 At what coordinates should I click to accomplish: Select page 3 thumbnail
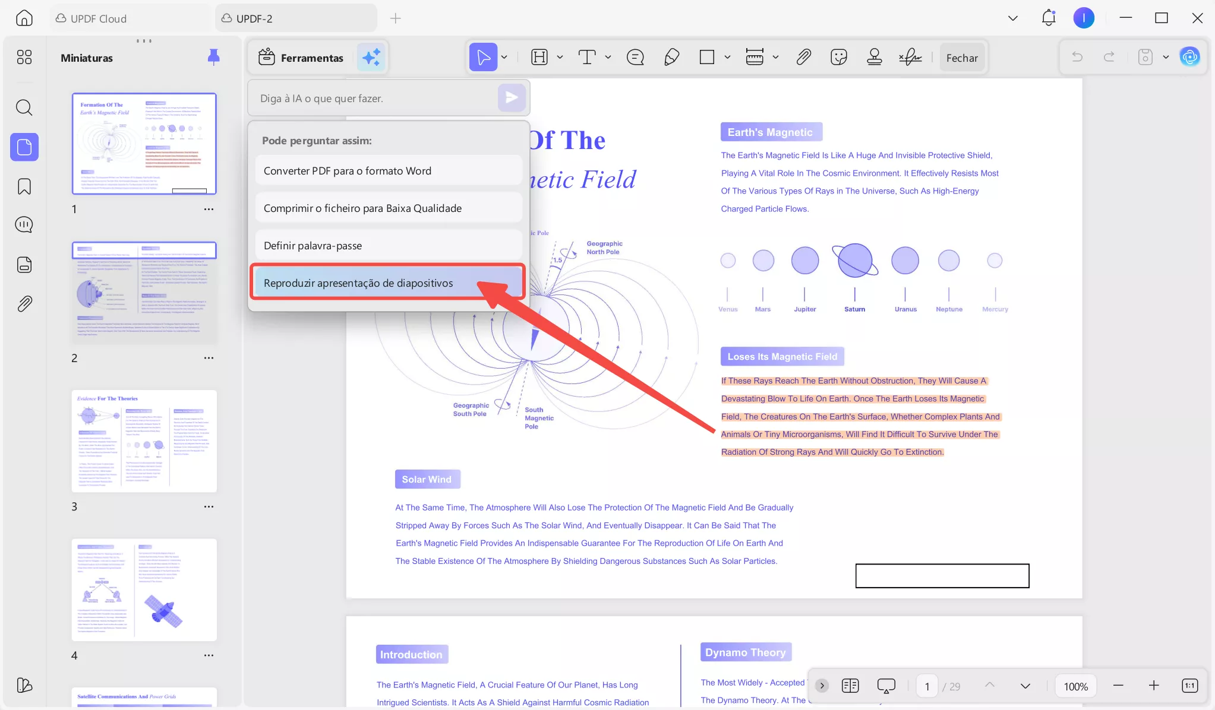pyautogui.click(x=144, y=441)
